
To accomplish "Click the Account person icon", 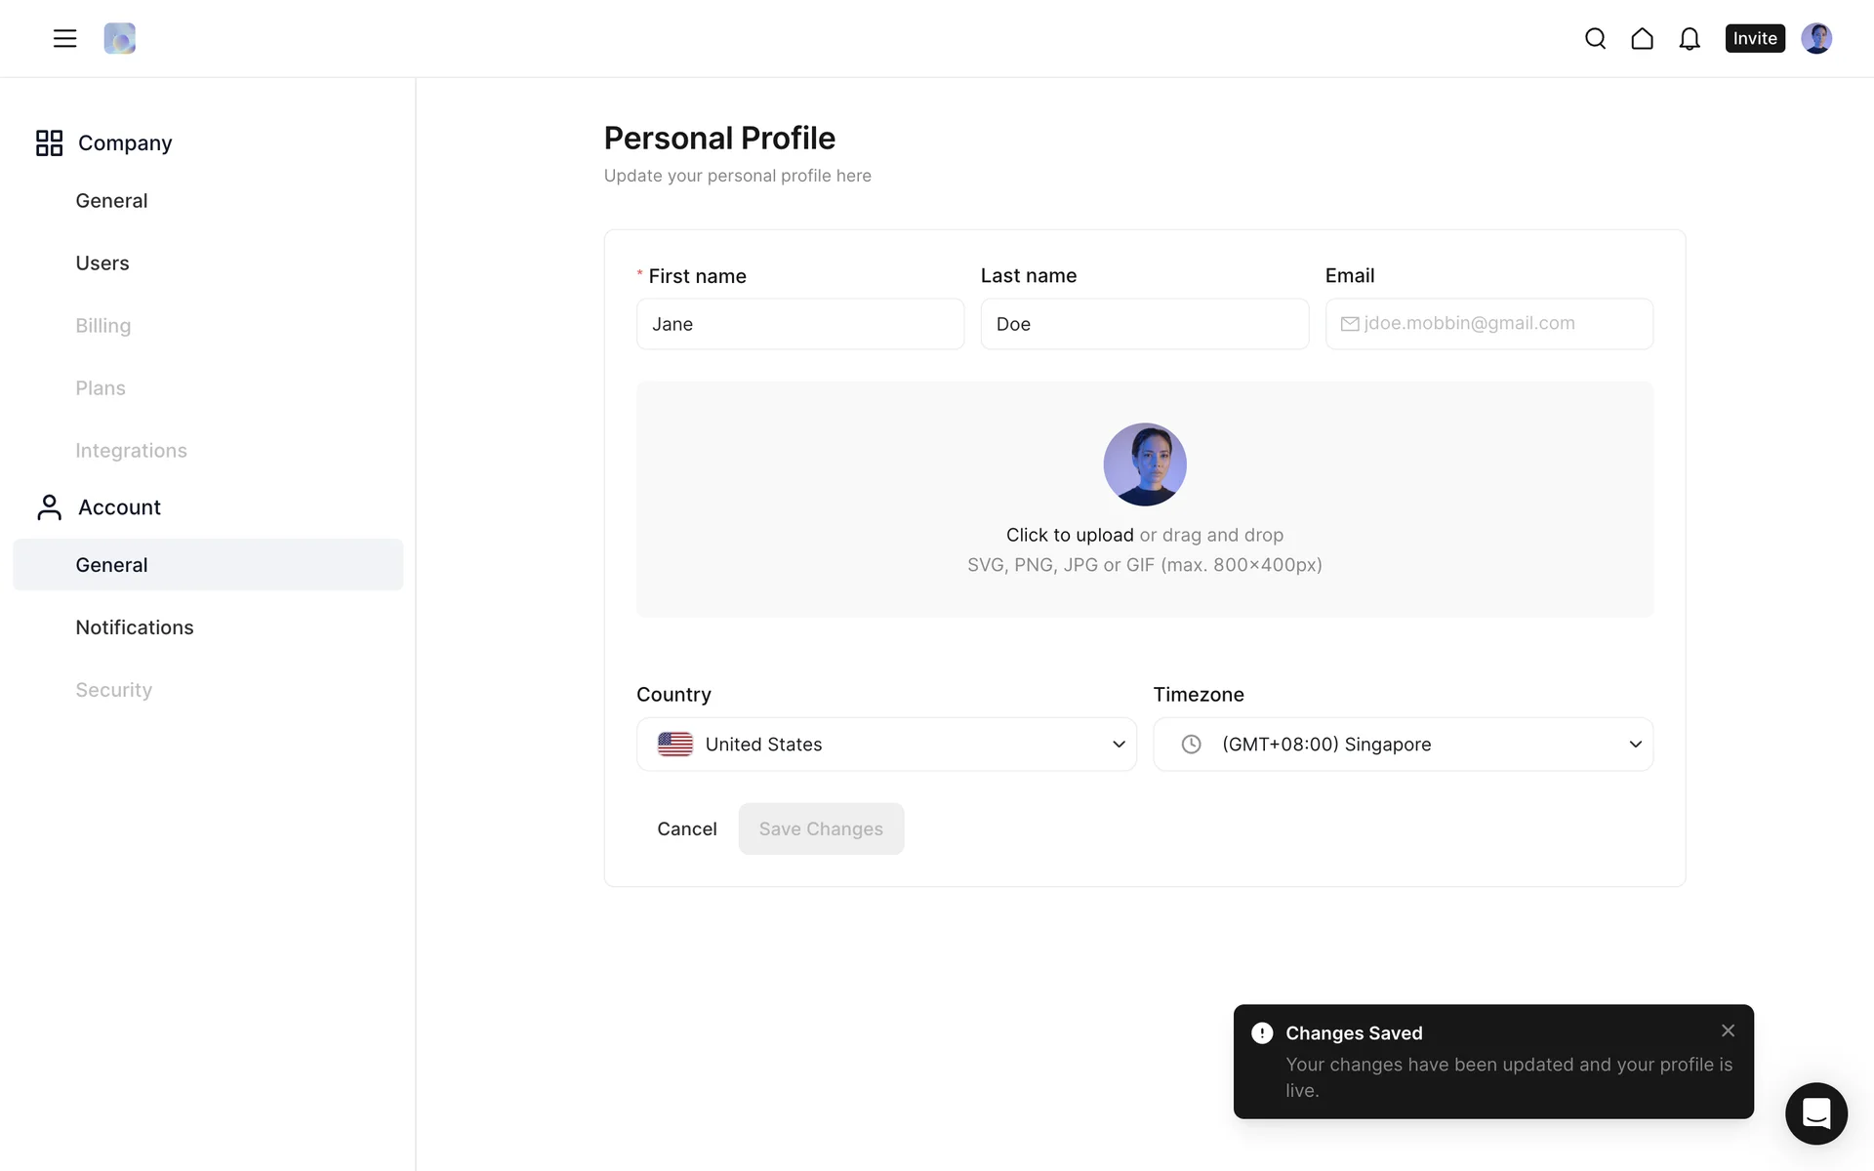I will (49, 507).
